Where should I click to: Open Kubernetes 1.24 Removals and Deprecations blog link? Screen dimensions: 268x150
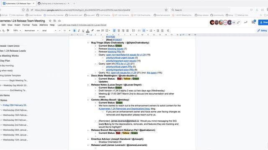coord(124,109)
